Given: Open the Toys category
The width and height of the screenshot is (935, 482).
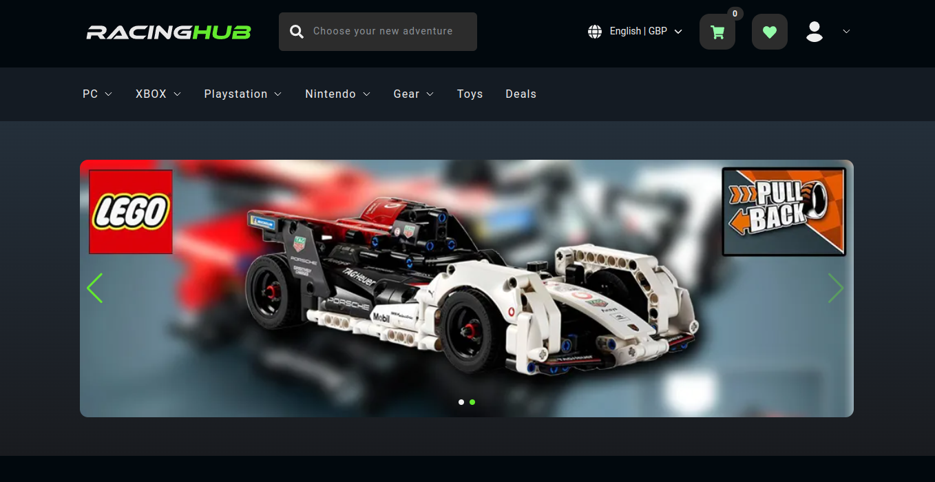Looking at the screenshot, I should pos(470,94).
